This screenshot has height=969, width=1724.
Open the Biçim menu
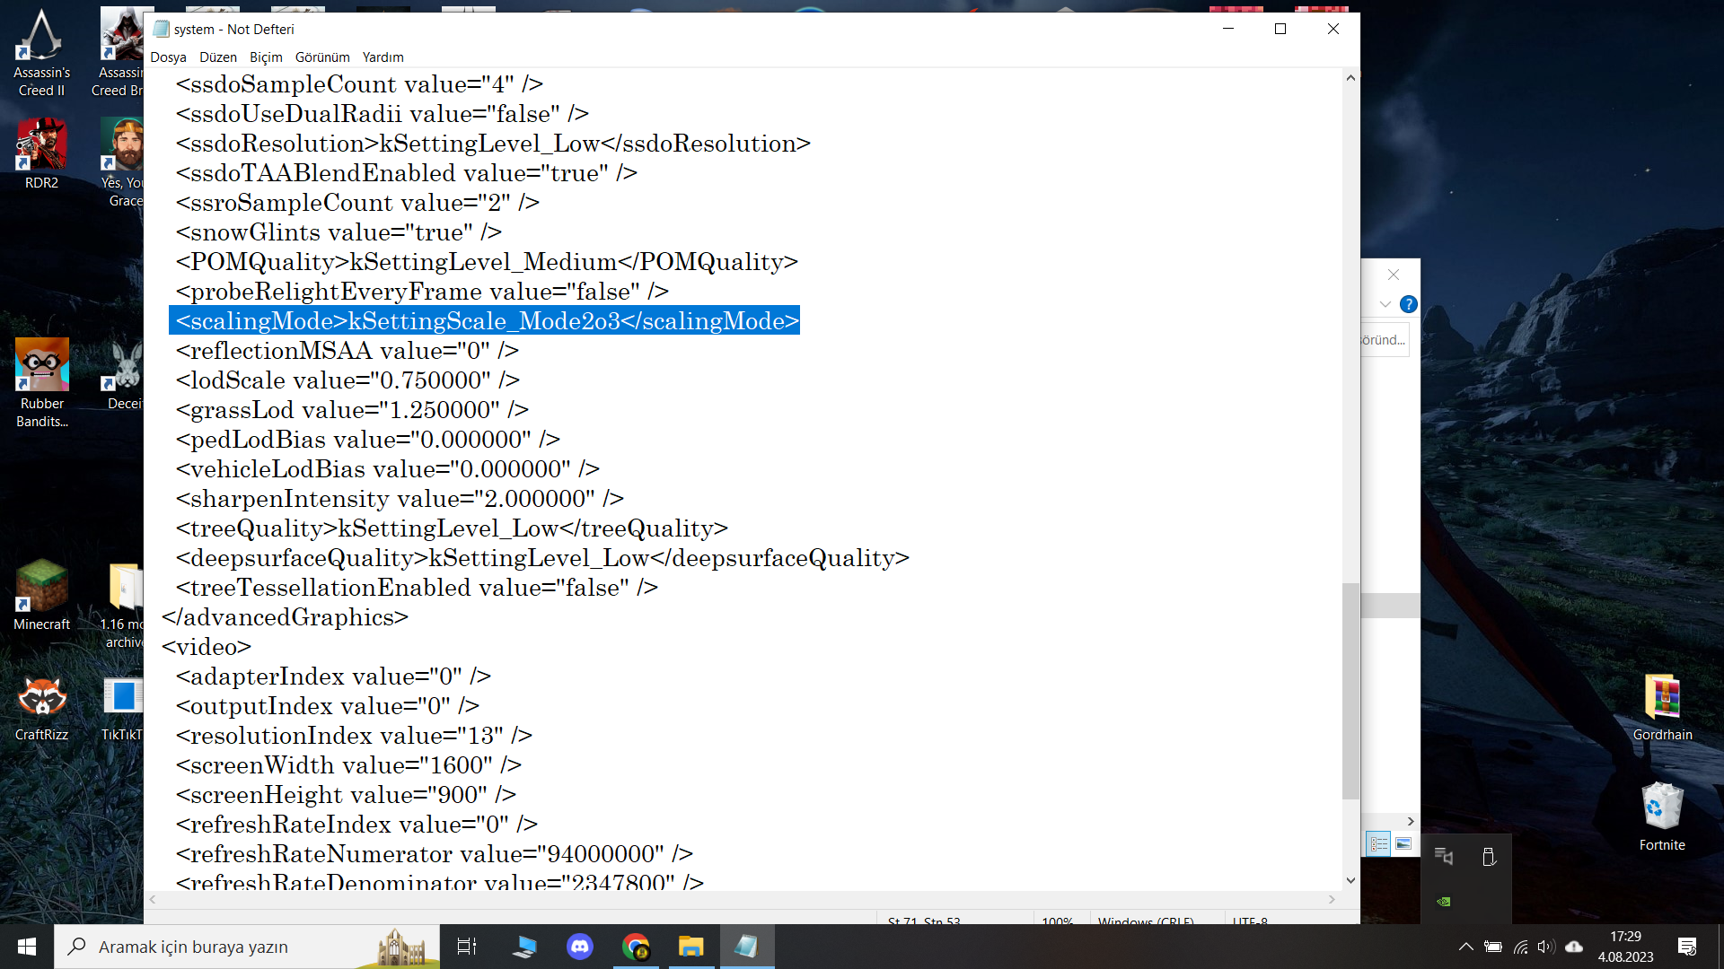pyautogui.click(x=266, y=57)
